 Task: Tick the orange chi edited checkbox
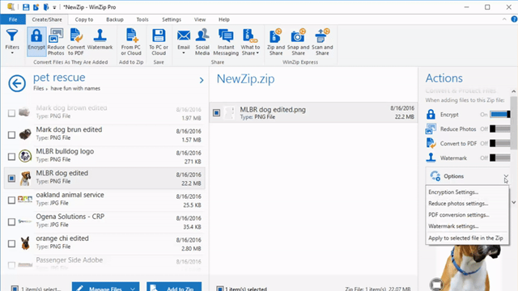pos(11,243)
